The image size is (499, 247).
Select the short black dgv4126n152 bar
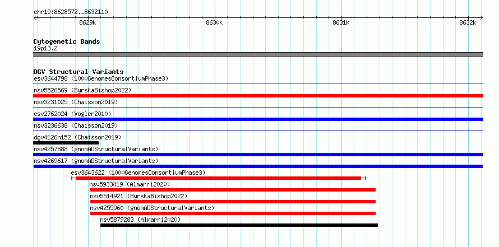[66, 143]
